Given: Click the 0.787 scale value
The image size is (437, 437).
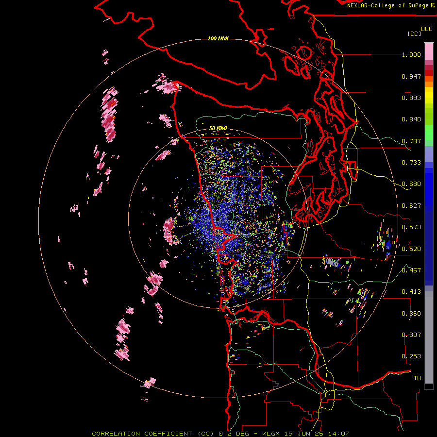Looking at the screenshot, I should tap(411, 141).
